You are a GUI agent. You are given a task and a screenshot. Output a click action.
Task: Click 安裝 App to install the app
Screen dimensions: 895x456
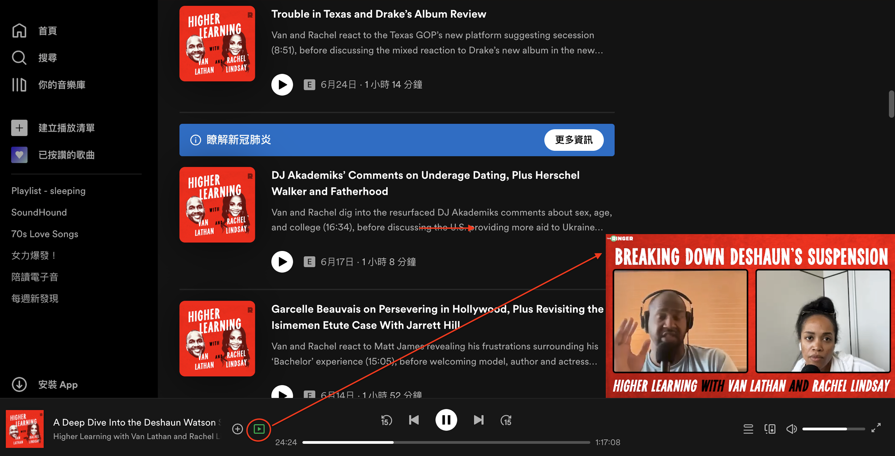[58, 384]
